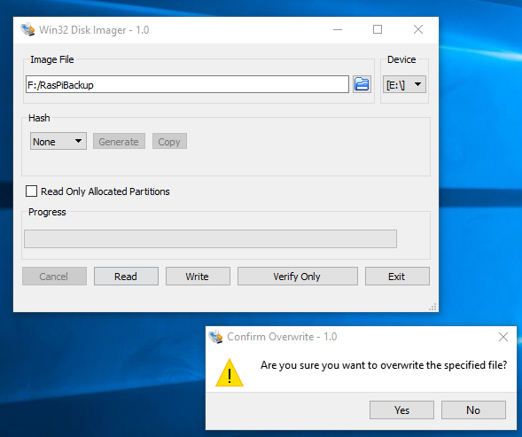Viewport: 522px width, 437px height.
Task: Click the progress bar
Action: (210, 238)
